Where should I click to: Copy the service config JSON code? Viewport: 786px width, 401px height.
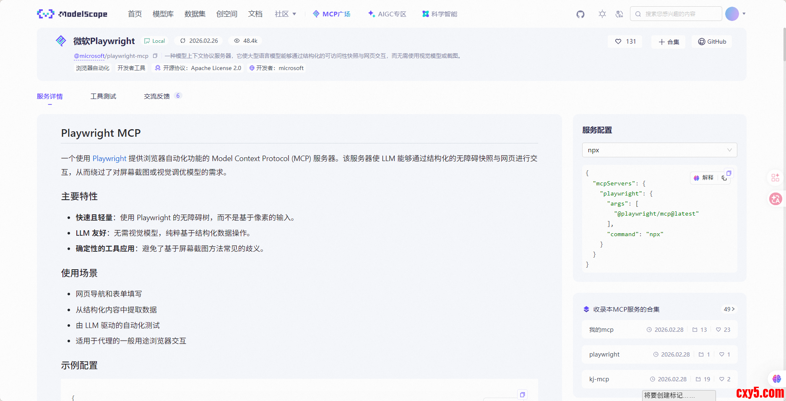(729, 173)
